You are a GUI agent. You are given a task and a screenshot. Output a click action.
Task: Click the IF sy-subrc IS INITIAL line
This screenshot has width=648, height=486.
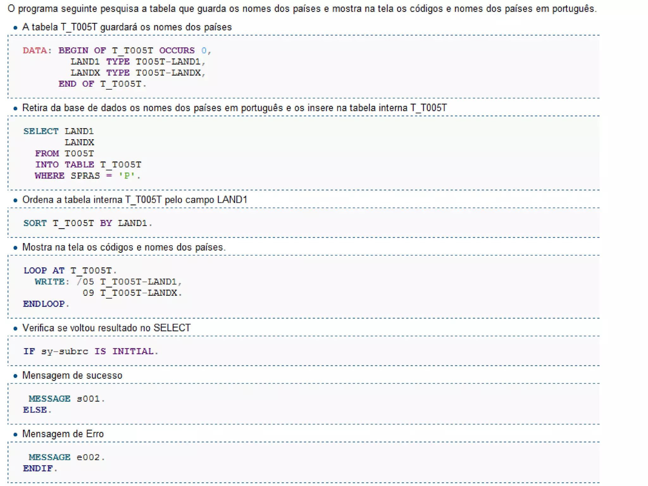pos(90,351)
